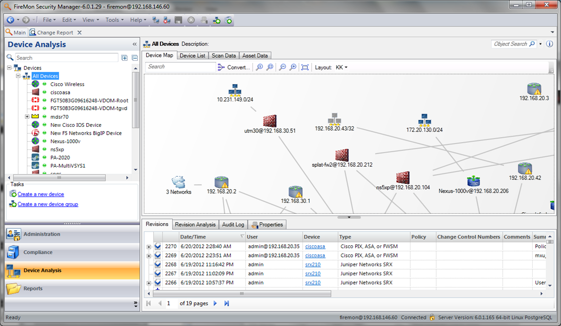
Task: Open ciscoasa link in revision 2270
Action: 315,246
